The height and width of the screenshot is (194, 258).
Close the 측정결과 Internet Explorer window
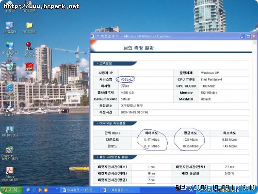tap(254, 36)
